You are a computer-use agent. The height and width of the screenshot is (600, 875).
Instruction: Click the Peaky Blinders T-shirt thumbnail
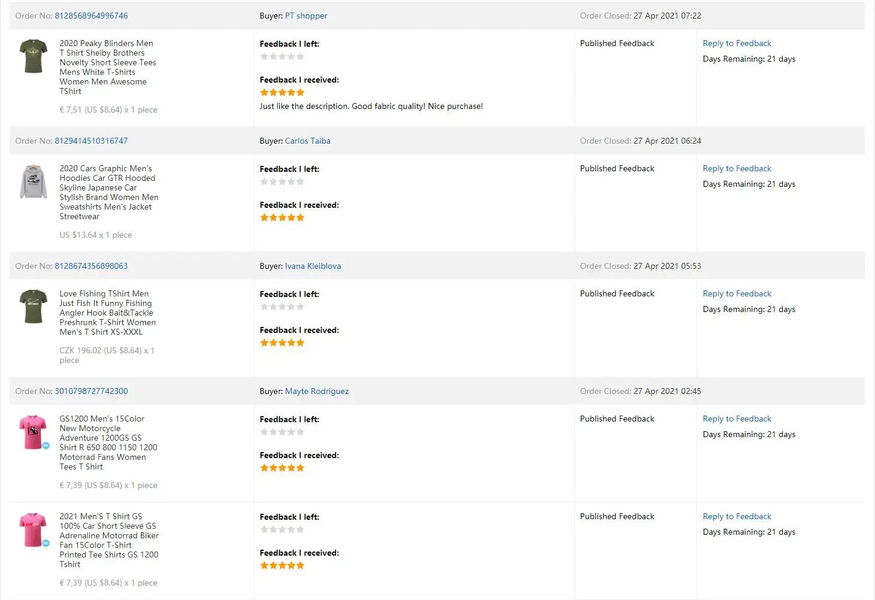point(34,56)
